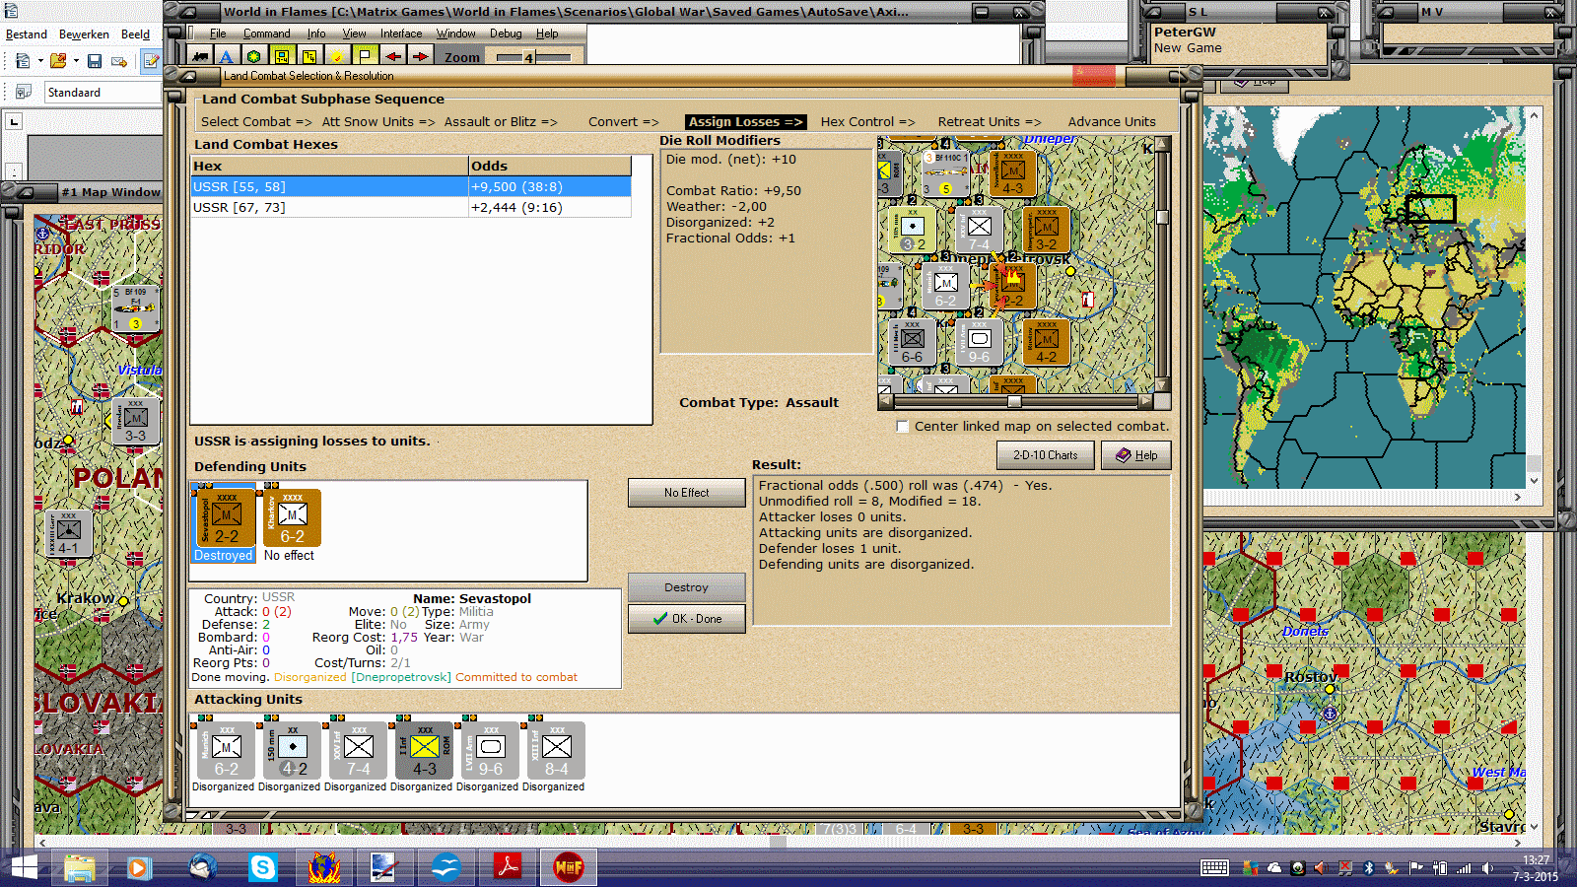Click the tank icon in game toolbar
The height and width of the screenshot is (887, 1577).
click(x=200, y=57)
